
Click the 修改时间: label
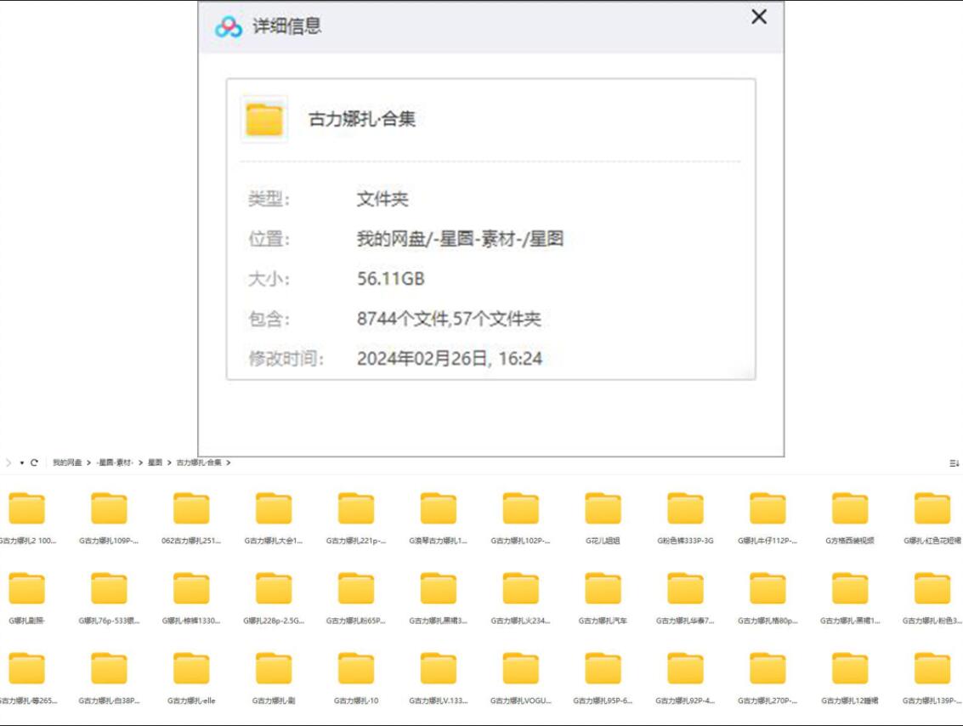(286, 359)
